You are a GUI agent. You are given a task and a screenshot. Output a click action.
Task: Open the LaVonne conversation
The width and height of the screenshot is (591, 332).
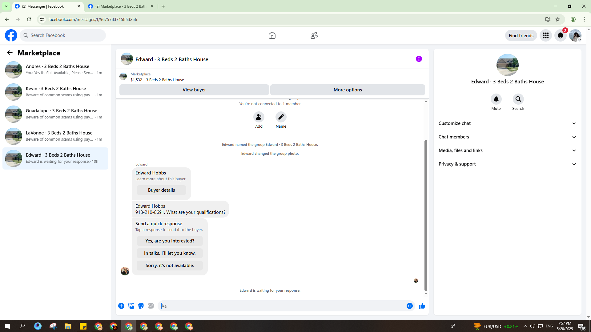(55, 136)
